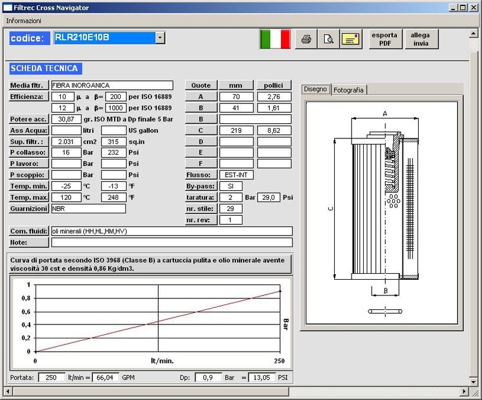
Task: Open the codice combo box dropdown arrow
Action: 160,38
